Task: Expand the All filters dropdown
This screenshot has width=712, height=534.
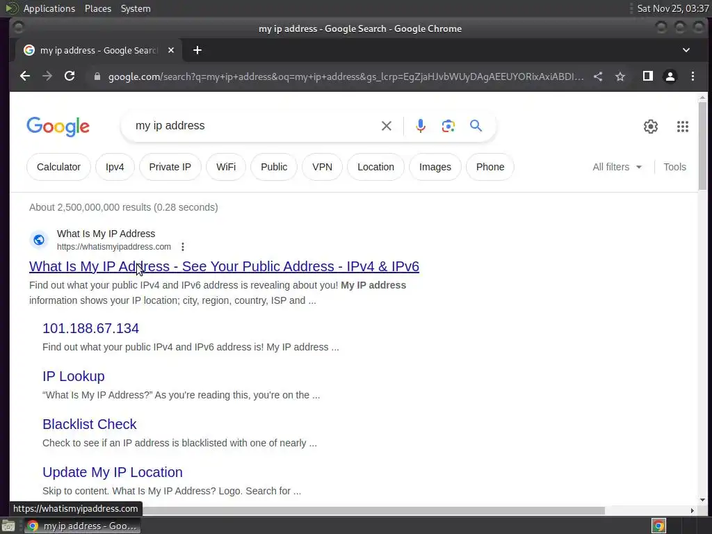Action: tap(617, 167)
